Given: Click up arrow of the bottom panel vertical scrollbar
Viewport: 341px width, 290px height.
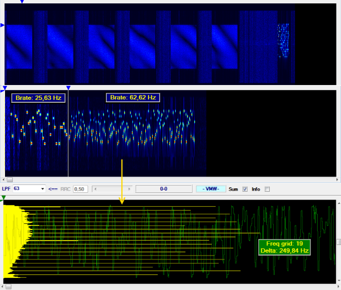Looking at the screenshot, I should [x=339, y=203].
